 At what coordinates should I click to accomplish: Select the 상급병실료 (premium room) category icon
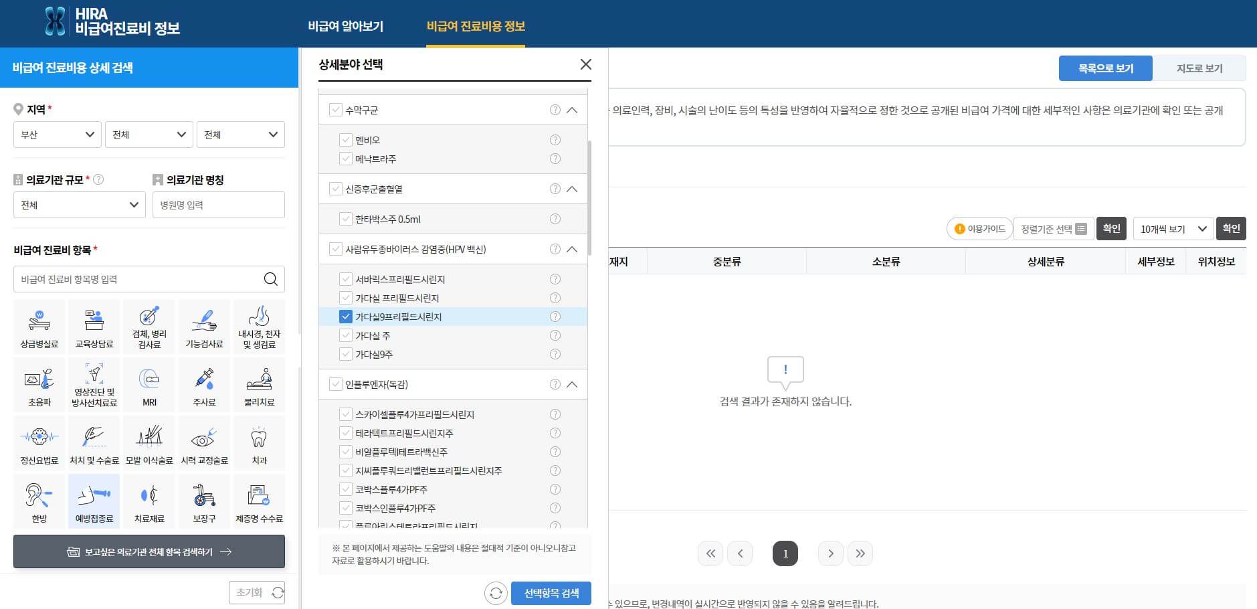pos(38,326)
